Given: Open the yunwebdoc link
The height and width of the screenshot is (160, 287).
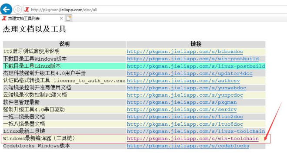Looking at the screenshot, I should coord(186,88).
